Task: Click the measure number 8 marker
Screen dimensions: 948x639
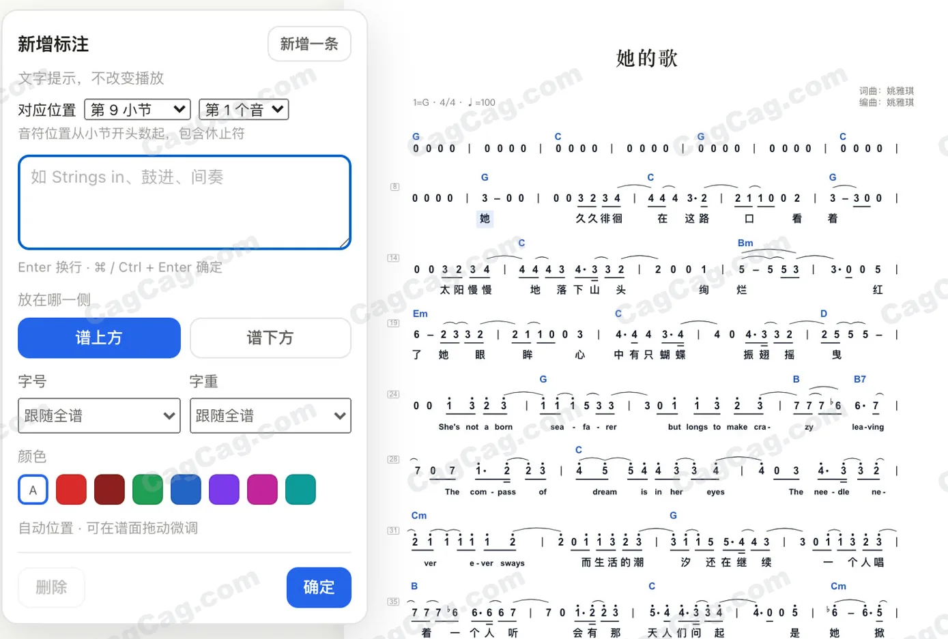Action: 394,187
